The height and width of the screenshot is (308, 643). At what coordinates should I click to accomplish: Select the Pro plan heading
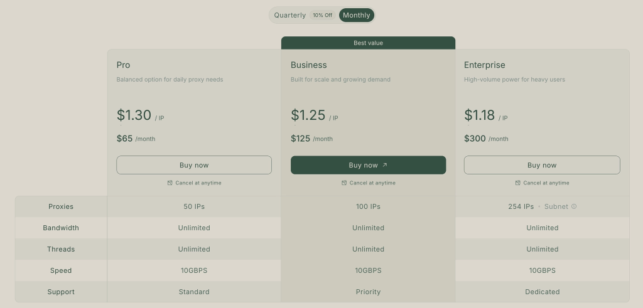point(124,65)
